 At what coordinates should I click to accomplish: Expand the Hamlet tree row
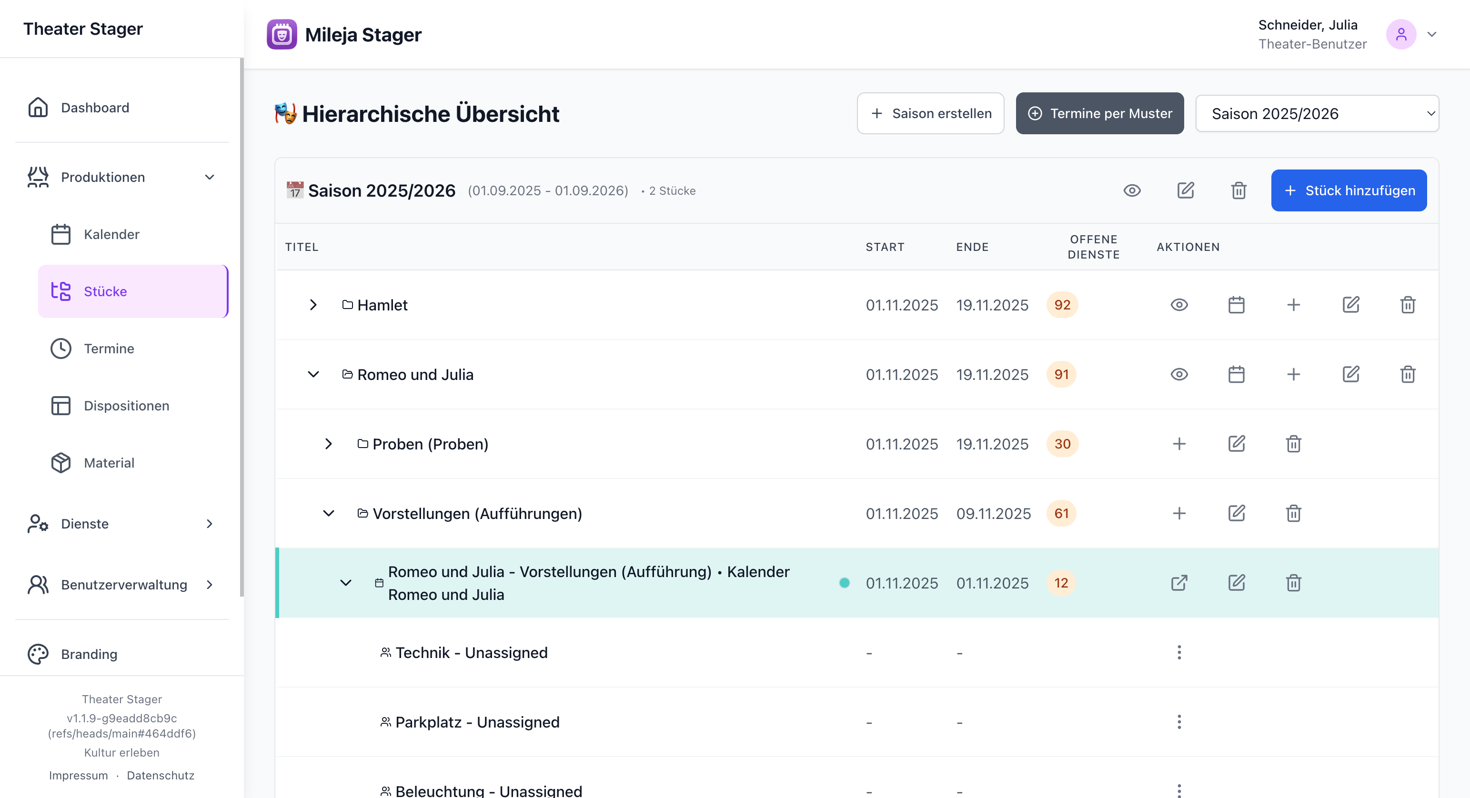pos(312,305)
